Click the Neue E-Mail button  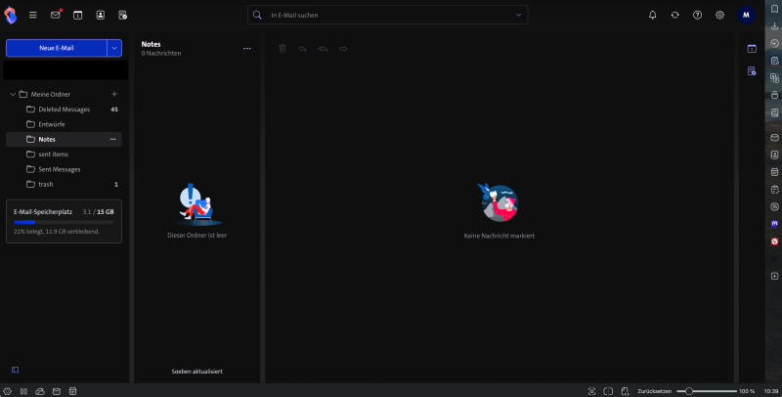point(56,47)
